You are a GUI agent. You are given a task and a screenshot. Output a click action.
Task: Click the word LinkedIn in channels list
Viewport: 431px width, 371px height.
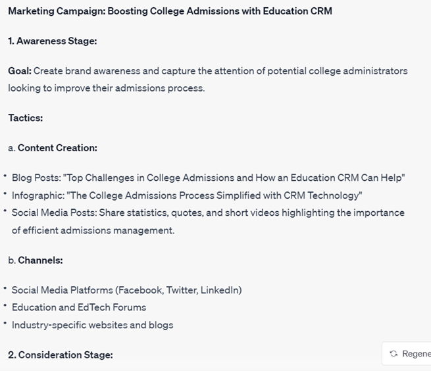220,290
